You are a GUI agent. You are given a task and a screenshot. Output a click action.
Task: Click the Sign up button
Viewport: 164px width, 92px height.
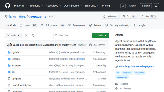(x=146, y=6)
